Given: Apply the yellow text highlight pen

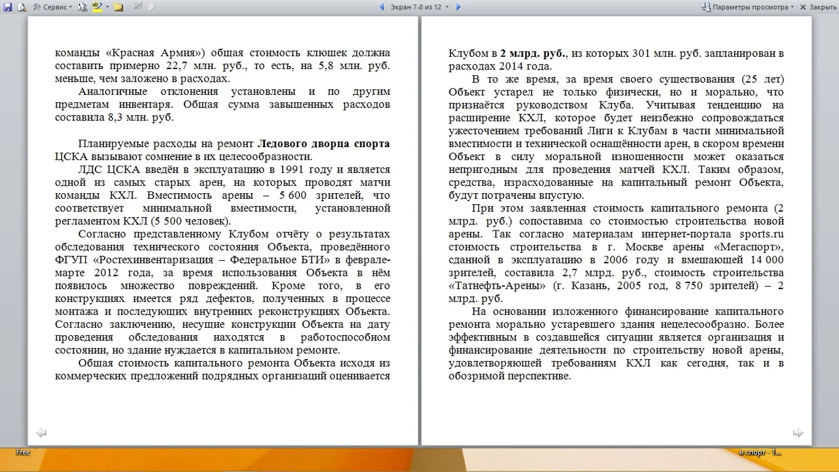Looking at the screenshot, I should 97,7.
